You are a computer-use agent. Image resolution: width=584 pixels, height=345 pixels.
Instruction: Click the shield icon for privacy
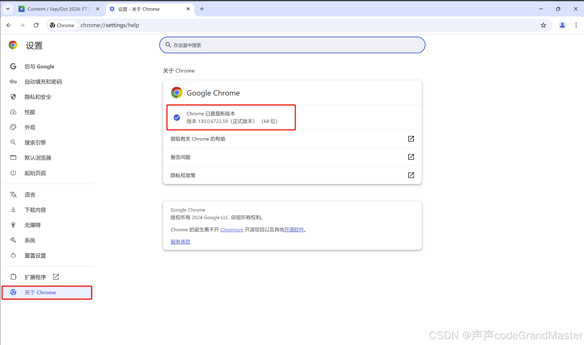coord(13,97)
